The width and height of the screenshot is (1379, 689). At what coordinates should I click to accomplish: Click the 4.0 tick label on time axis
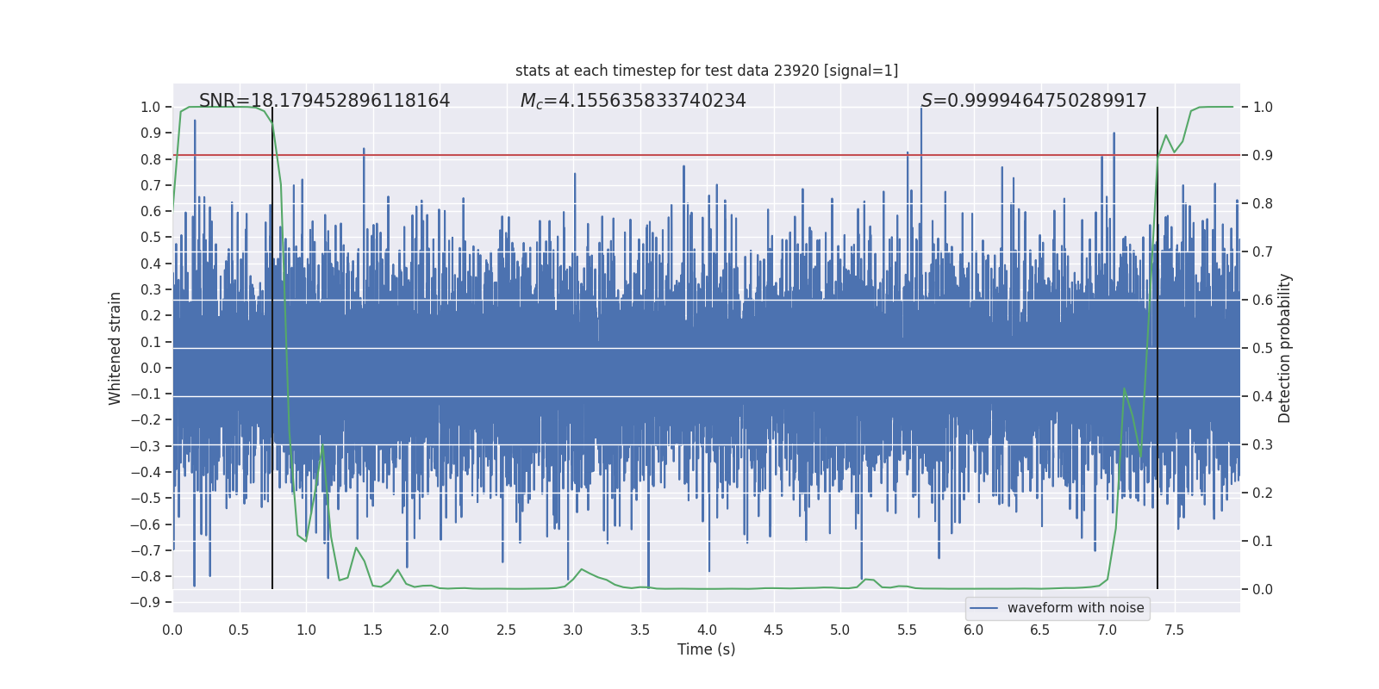[x=707, y=630]
